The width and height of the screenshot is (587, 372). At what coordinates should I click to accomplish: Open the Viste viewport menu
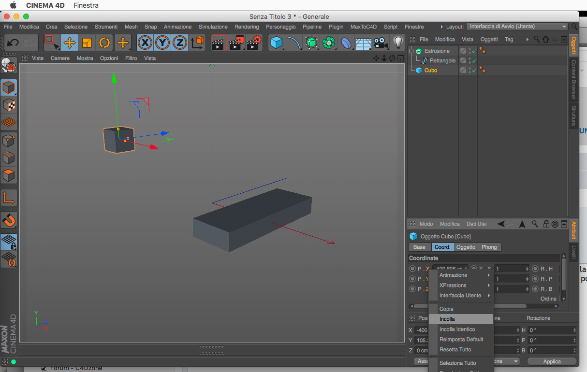coord(37,58)
